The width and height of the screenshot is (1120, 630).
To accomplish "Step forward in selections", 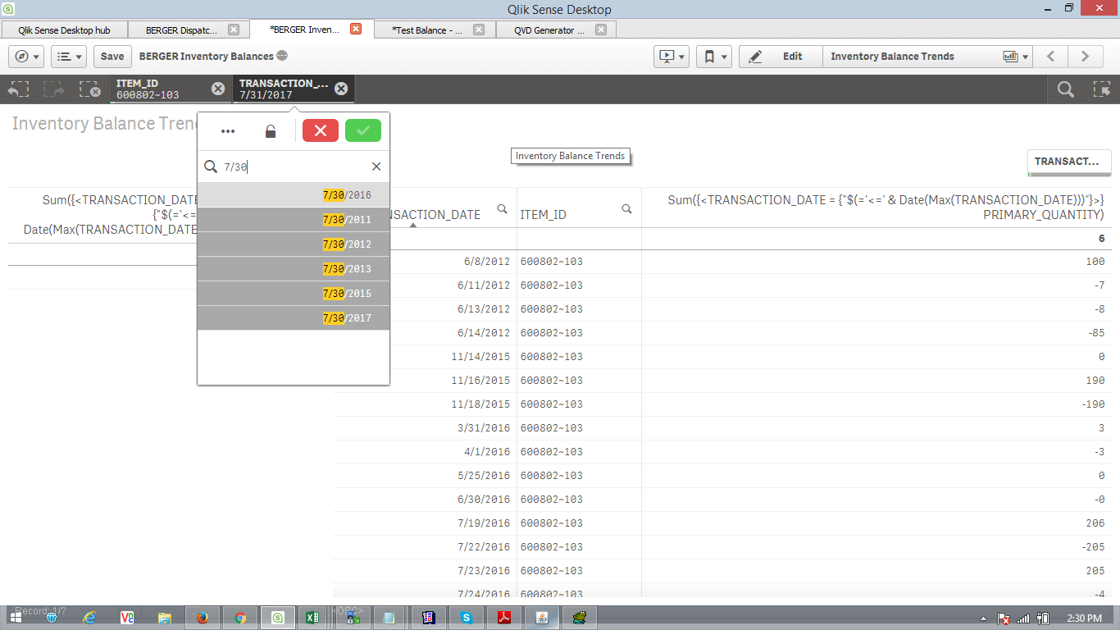I will point(54,89).
